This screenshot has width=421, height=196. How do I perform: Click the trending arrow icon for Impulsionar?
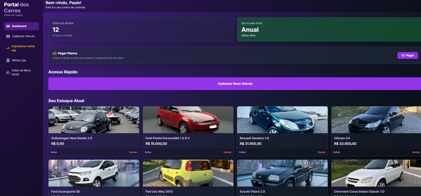8,48
